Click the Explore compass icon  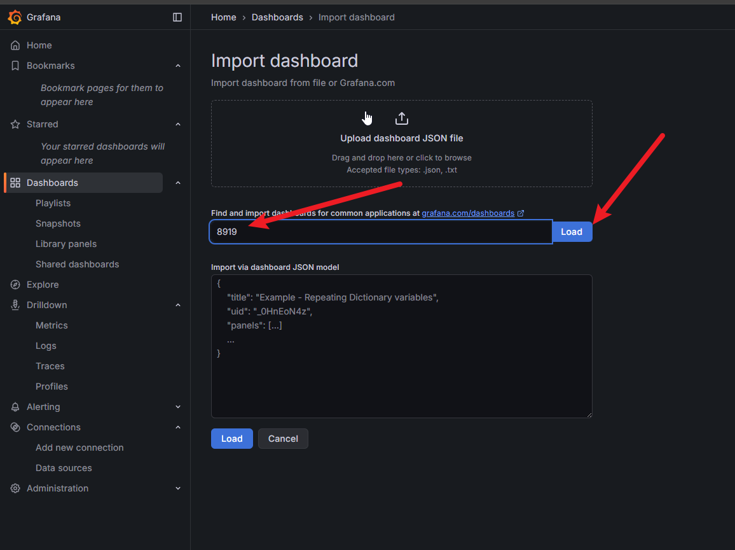pyautogui.click(x=15, y=285)
